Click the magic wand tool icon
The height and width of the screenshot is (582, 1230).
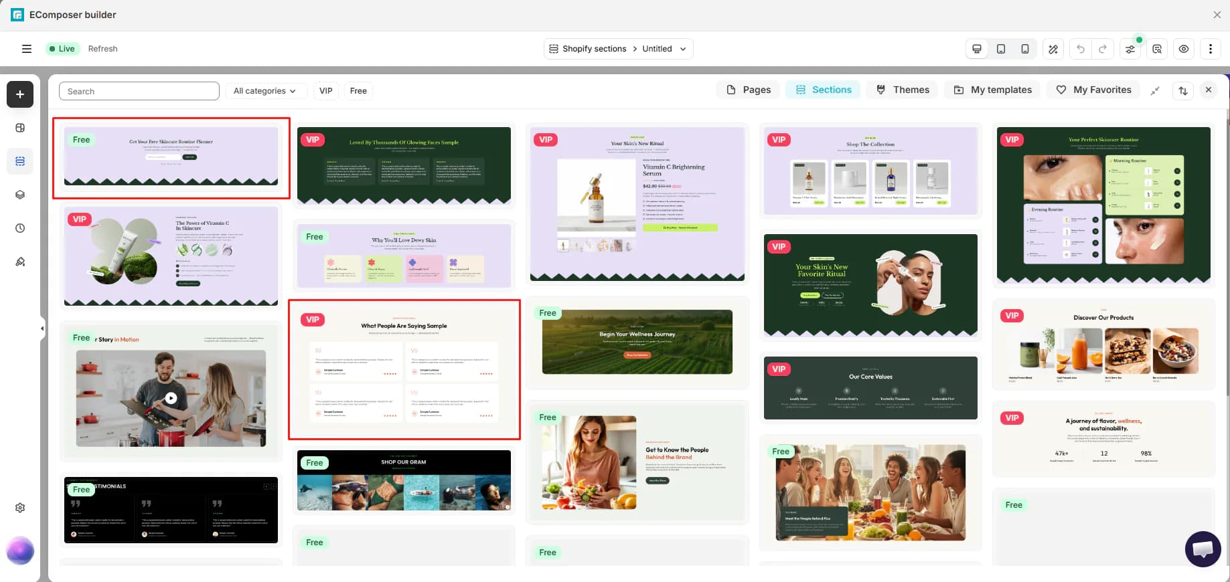tap(1053, 49)
